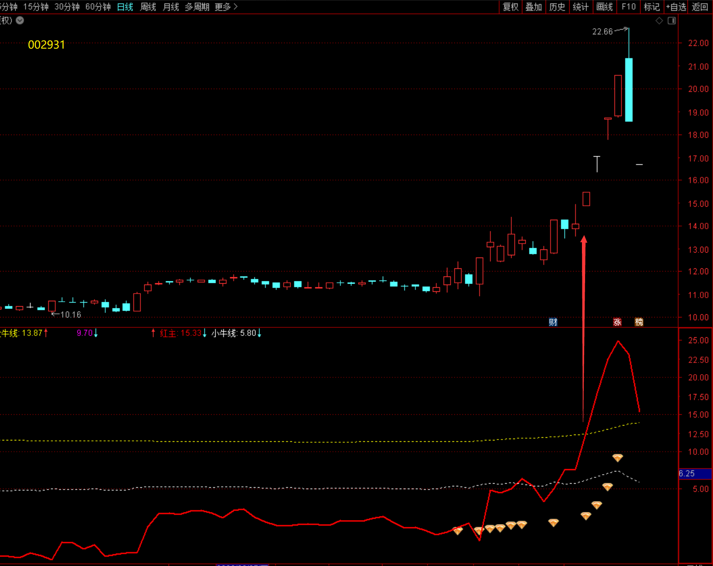Select the 日线 daily chart tab
Screen dimensions: 713x566
pos(125,7)
